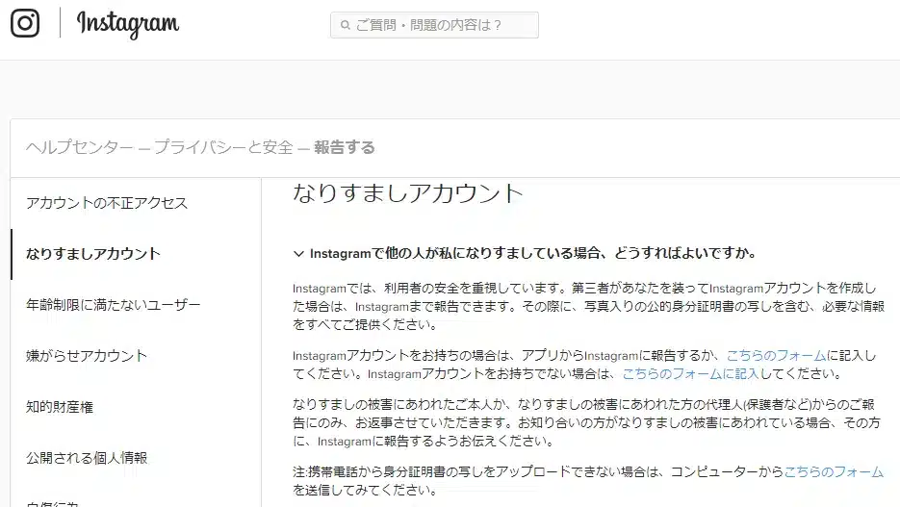This screenshot has width=900, height=507.
Task: Open プライバシーと安全 in the breadcrumb
Action: pyautogui.click(x=223, y=147)
